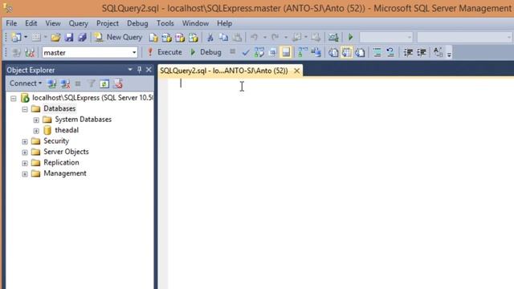The width and height of the screenshot is (514, 289).
Task: Expand the Security folder
Action: pos(25,141)
